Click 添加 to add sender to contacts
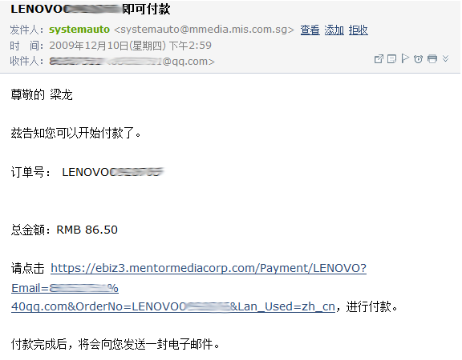 pos(334,30)
